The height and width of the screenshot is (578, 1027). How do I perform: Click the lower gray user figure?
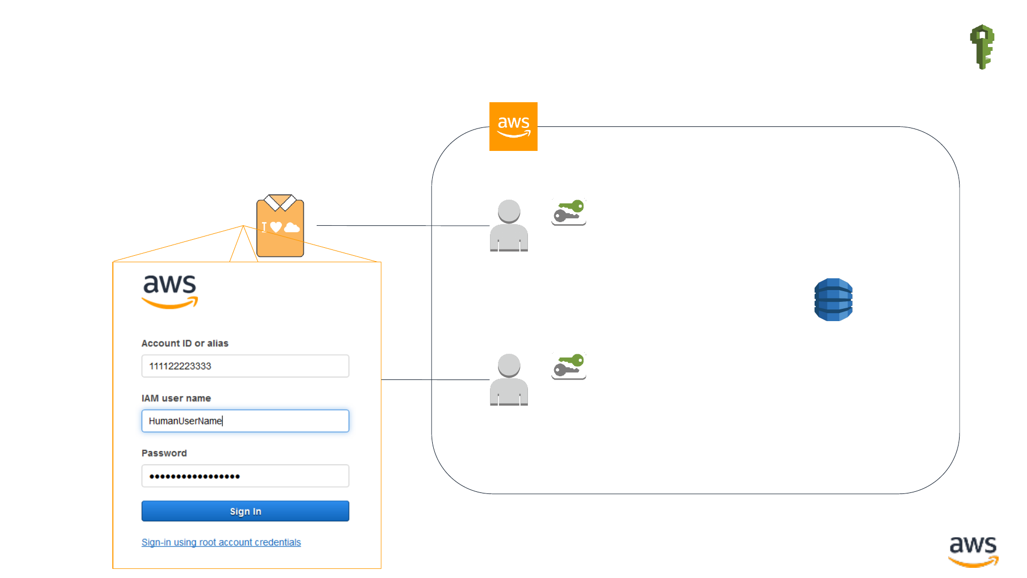pos(509,379)
